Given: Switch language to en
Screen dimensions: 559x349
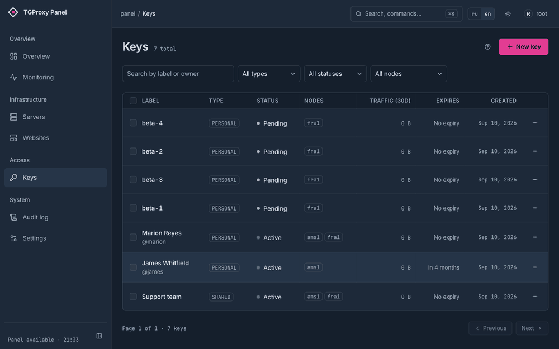Looking at the screenshot, I should (487, 14).
